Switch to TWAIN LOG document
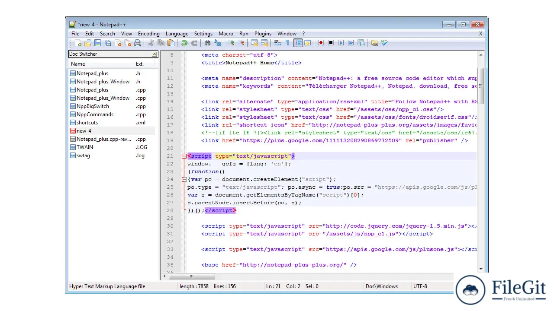Viewport: 554px width, 311px height. [x=112, y=147]
